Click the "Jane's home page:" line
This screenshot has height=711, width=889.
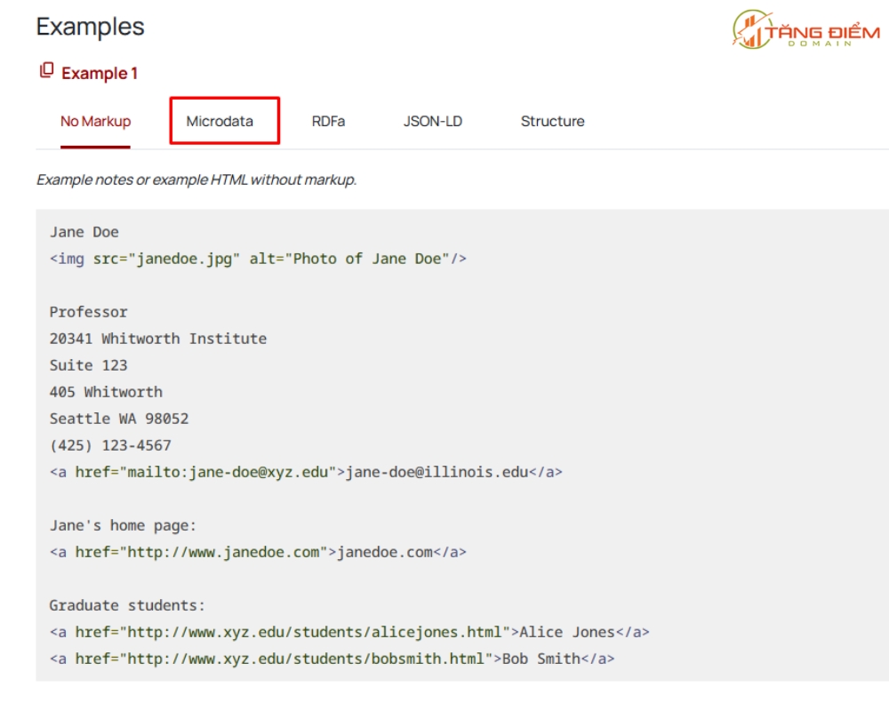click(123, 525)
